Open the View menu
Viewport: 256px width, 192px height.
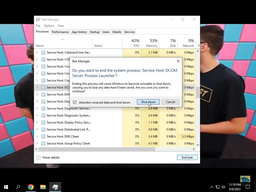pos(61,26)
